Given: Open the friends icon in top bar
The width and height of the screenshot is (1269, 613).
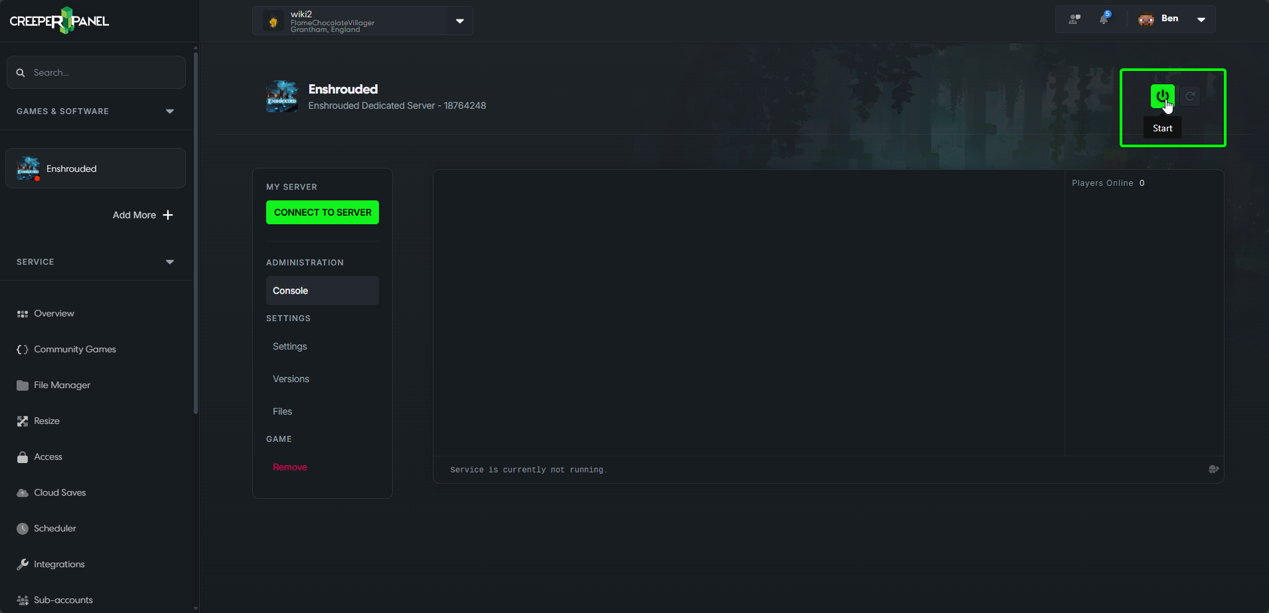Looking at the screenshot, I should 1075,19.
